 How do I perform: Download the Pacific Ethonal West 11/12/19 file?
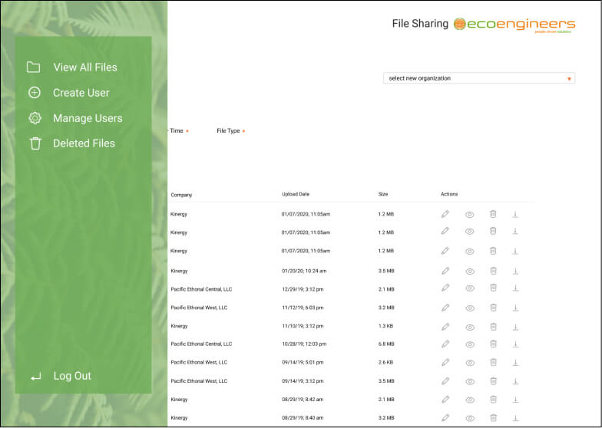(516, 308)
